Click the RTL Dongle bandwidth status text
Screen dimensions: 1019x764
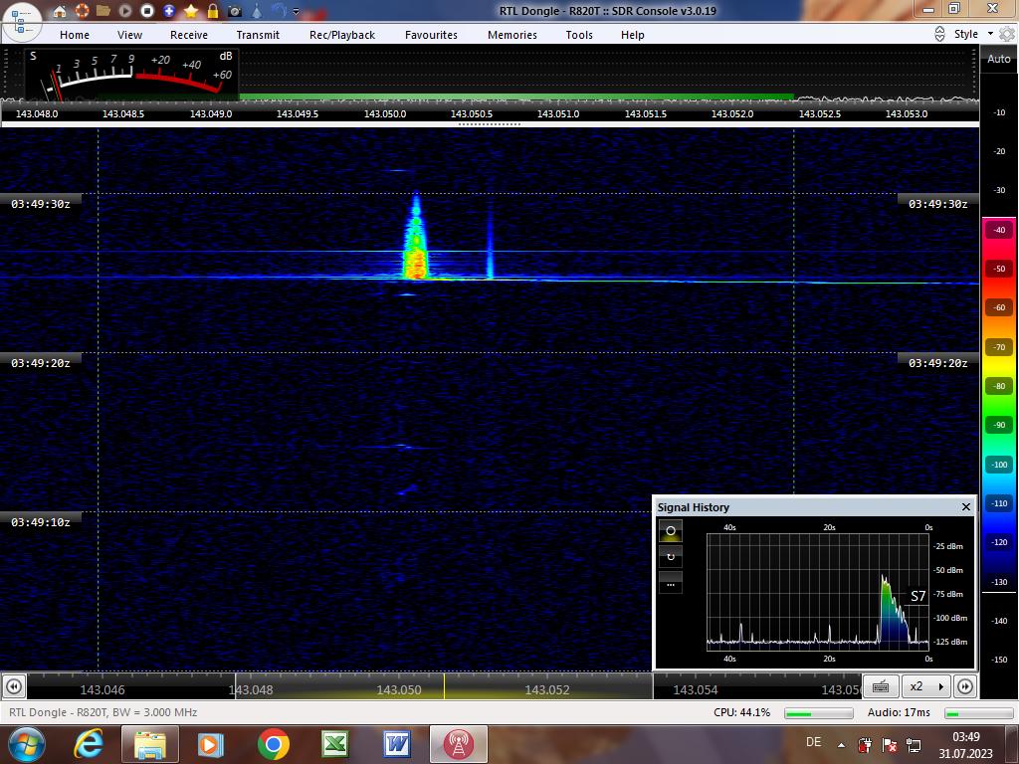click(102, 712)
